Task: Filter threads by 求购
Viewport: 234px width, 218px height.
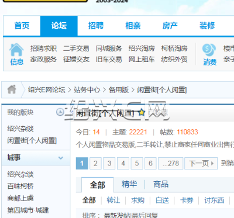Action: tap(138, 200)
